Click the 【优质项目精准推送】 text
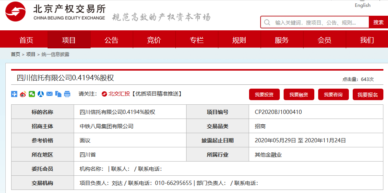This screenshot has width=388, height=193. (x=156, y=94)
